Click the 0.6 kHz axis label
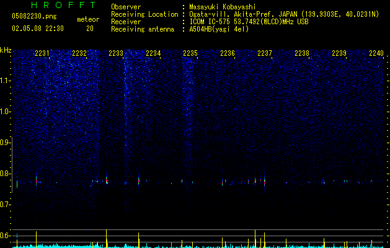This screenshot has height=248, width=390. 6,236
